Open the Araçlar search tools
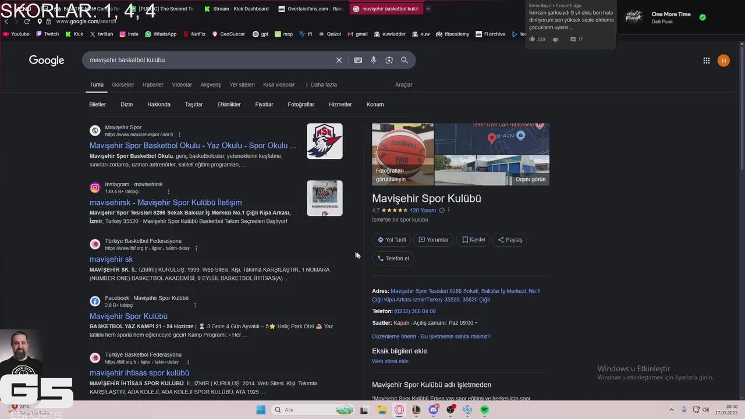This screenshot has width=745, height=419. tap(404, 84)
